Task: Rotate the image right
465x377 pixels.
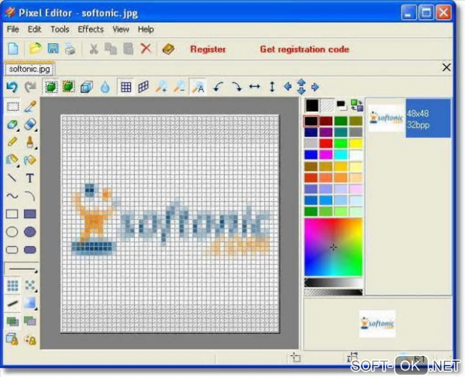Action: (236, 87)
